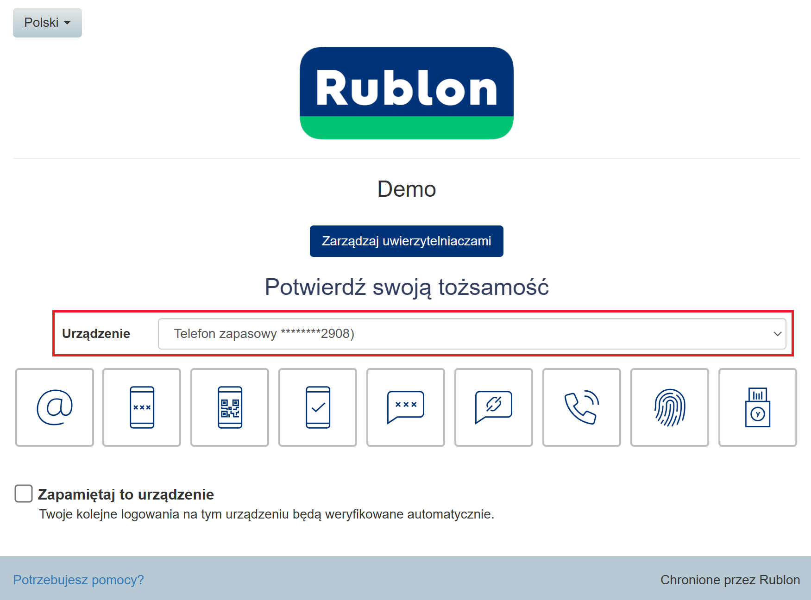Image resolution: width=811 pixels, height=600 pixels.
Task: Enable the Zapamiętaj to urządzenie checkbox
Action: click(24, 494)
